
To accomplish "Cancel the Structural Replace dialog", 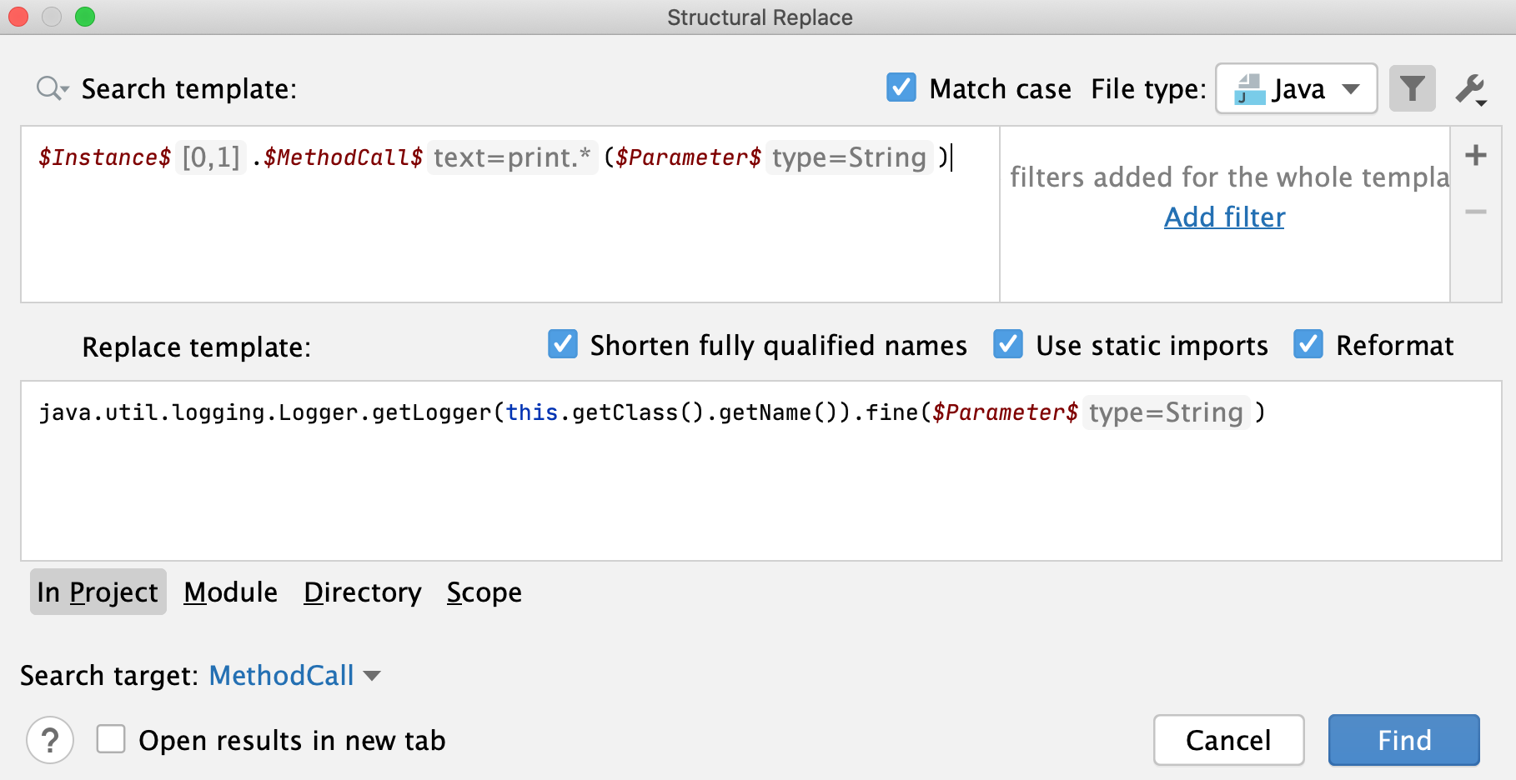I will 1227,740.
